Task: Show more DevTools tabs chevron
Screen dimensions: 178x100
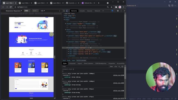Action: [x=103, y=11]
